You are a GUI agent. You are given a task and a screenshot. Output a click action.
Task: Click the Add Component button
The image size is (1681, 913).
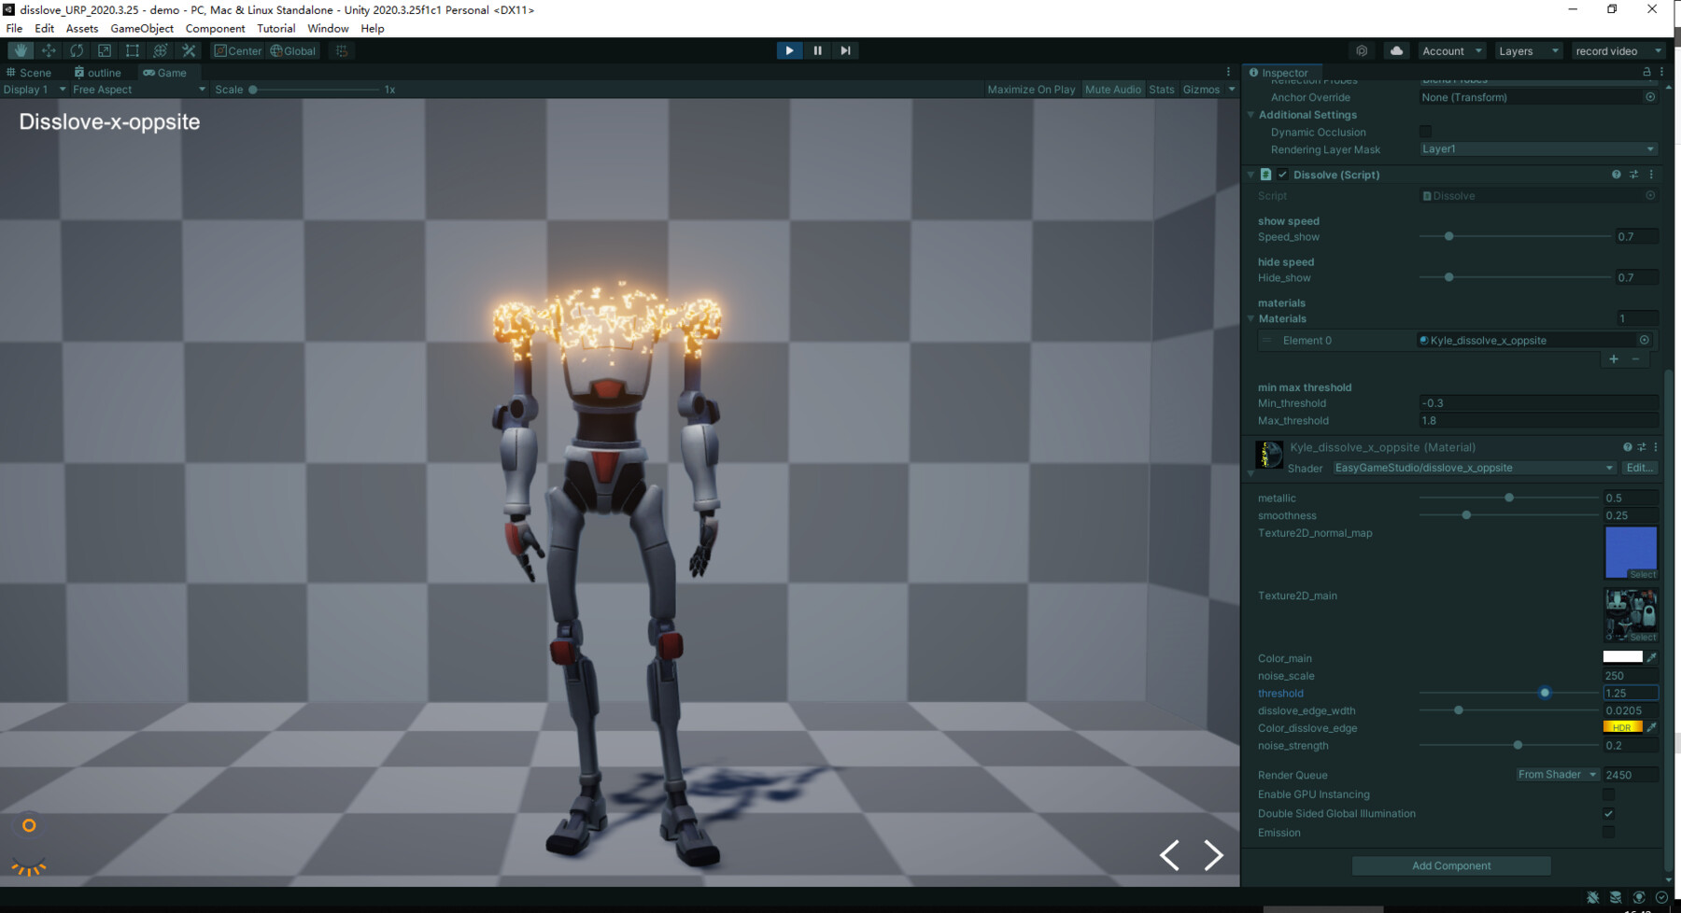pyautogui.click(x=1451, y=865)
